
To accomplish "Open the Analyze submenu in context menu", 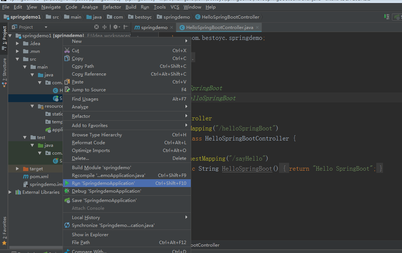I will (127, 107).
